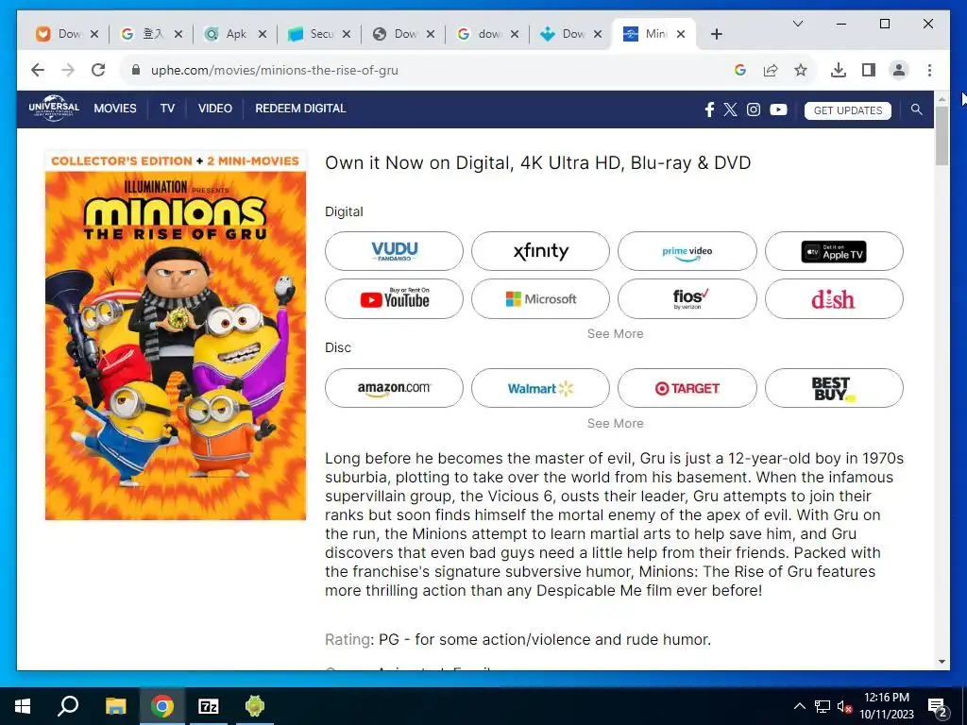Open the X (Twitter) social icon
This screenshot has width=967, height=725.
coord(730,110)
